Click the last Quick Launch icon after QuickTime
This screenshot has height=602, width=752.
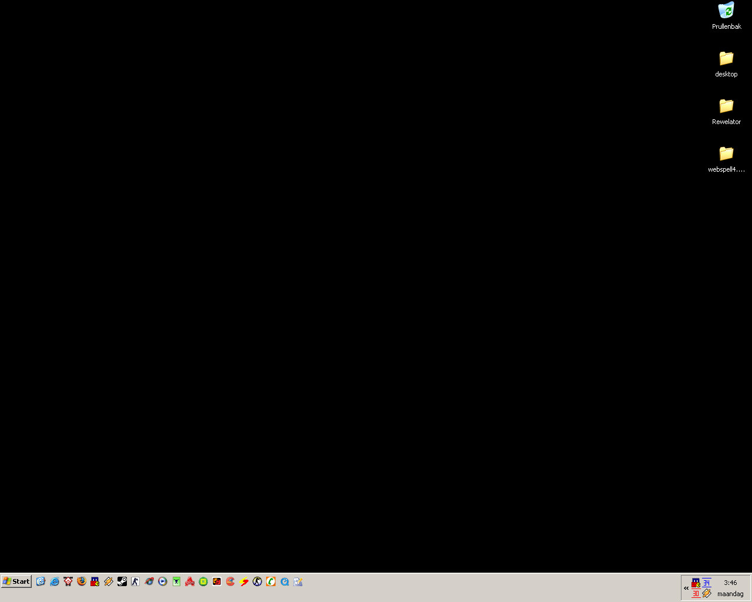[298, 581]
